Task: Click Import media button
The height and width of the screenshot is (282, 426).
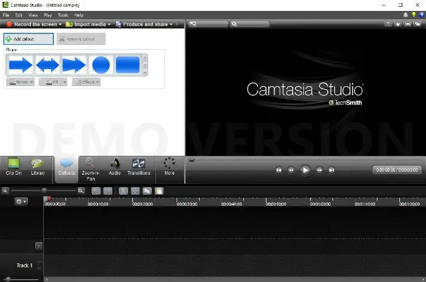Action: click(86, 24)
